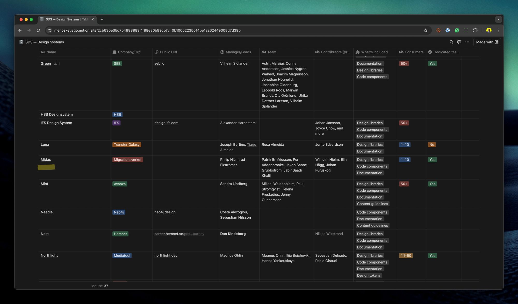Screen dimensions: 518x304
Task: Open the 1Password extension icon
Action: [448, 30]
